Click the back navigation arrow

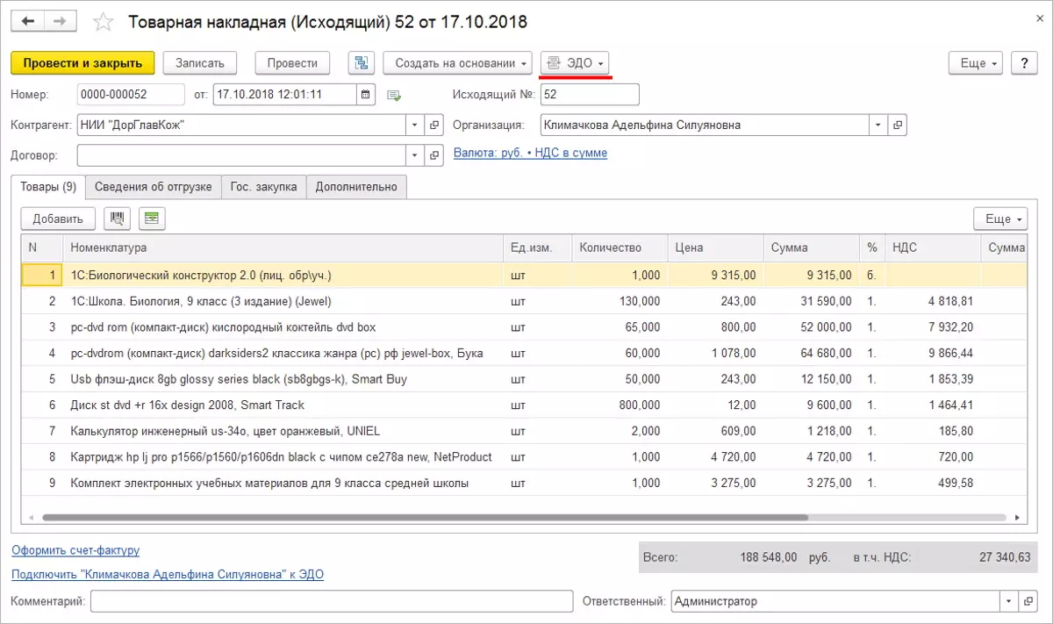(x=27, y=20)
